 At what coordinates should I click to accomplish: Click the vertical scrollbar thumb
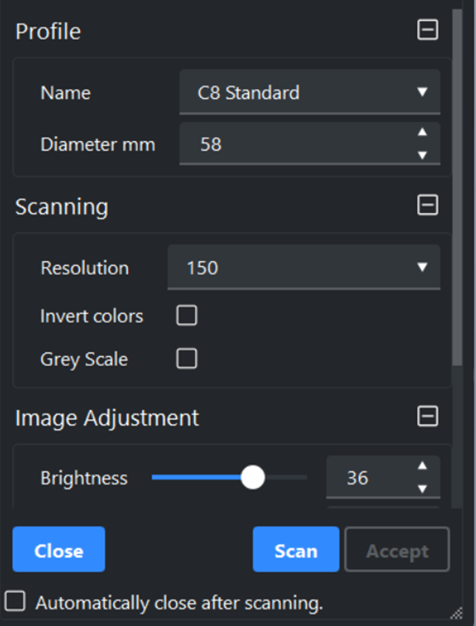[457, 187]
